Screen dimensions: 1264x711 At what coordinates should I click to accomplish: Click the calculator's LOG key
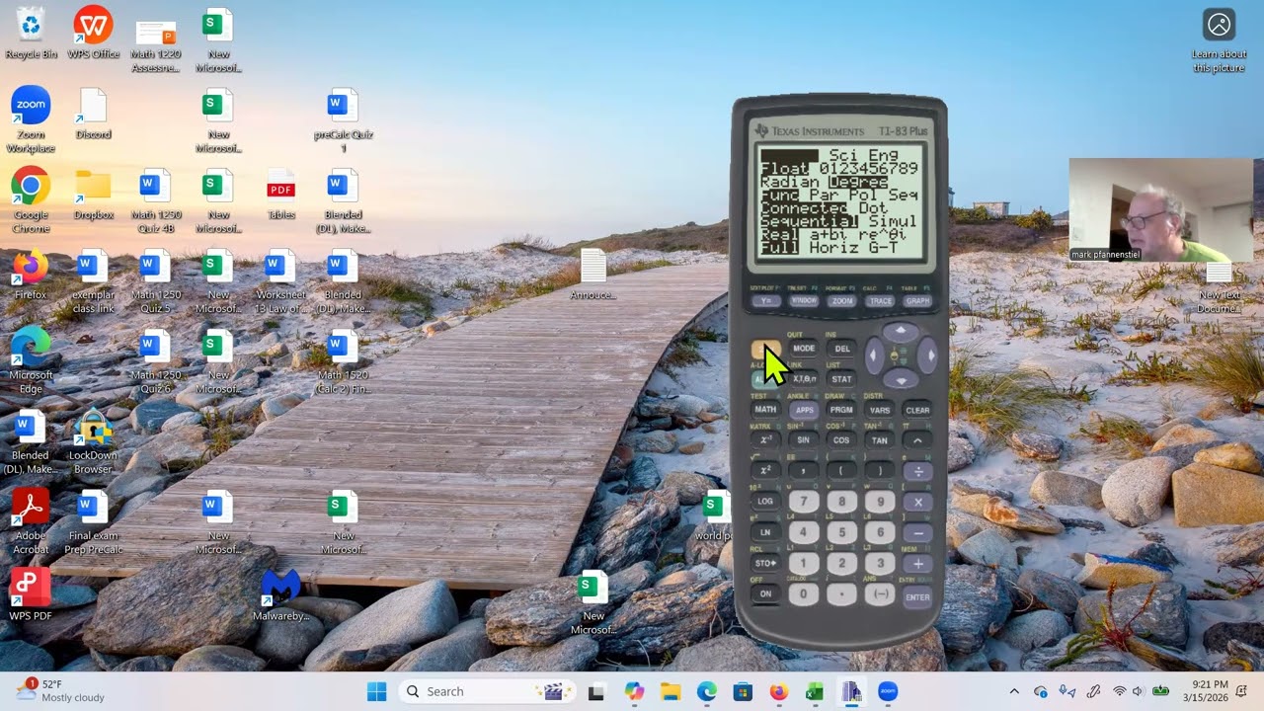pyautogui.click(x=765, y=502)
